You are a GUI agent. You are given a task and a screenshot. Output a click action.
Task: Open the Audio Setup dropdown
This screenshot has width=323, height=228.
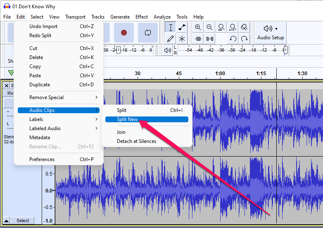point(271,33)
